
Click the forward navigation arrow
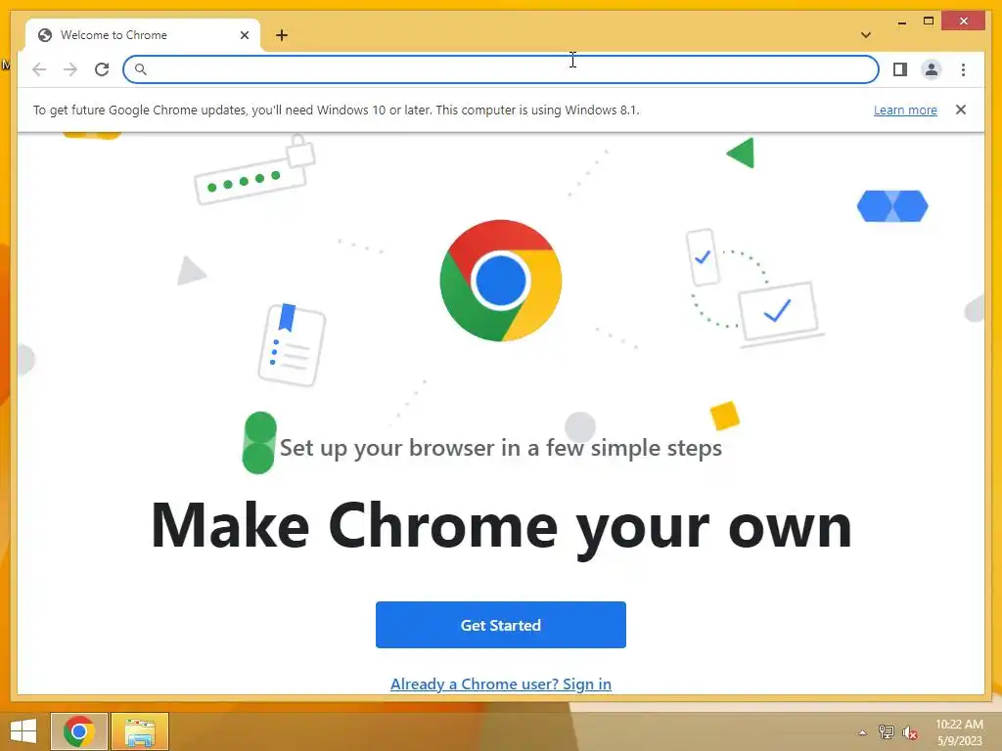70,69
